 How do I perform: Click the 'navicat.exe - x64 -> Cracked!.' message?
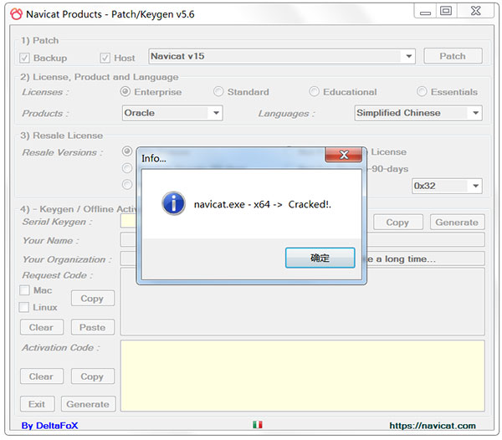click(263, 204)
